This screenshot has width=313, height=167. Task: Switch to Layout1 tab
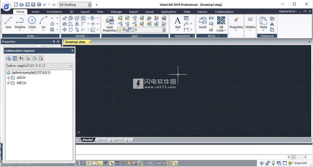(x=103, y=140)
